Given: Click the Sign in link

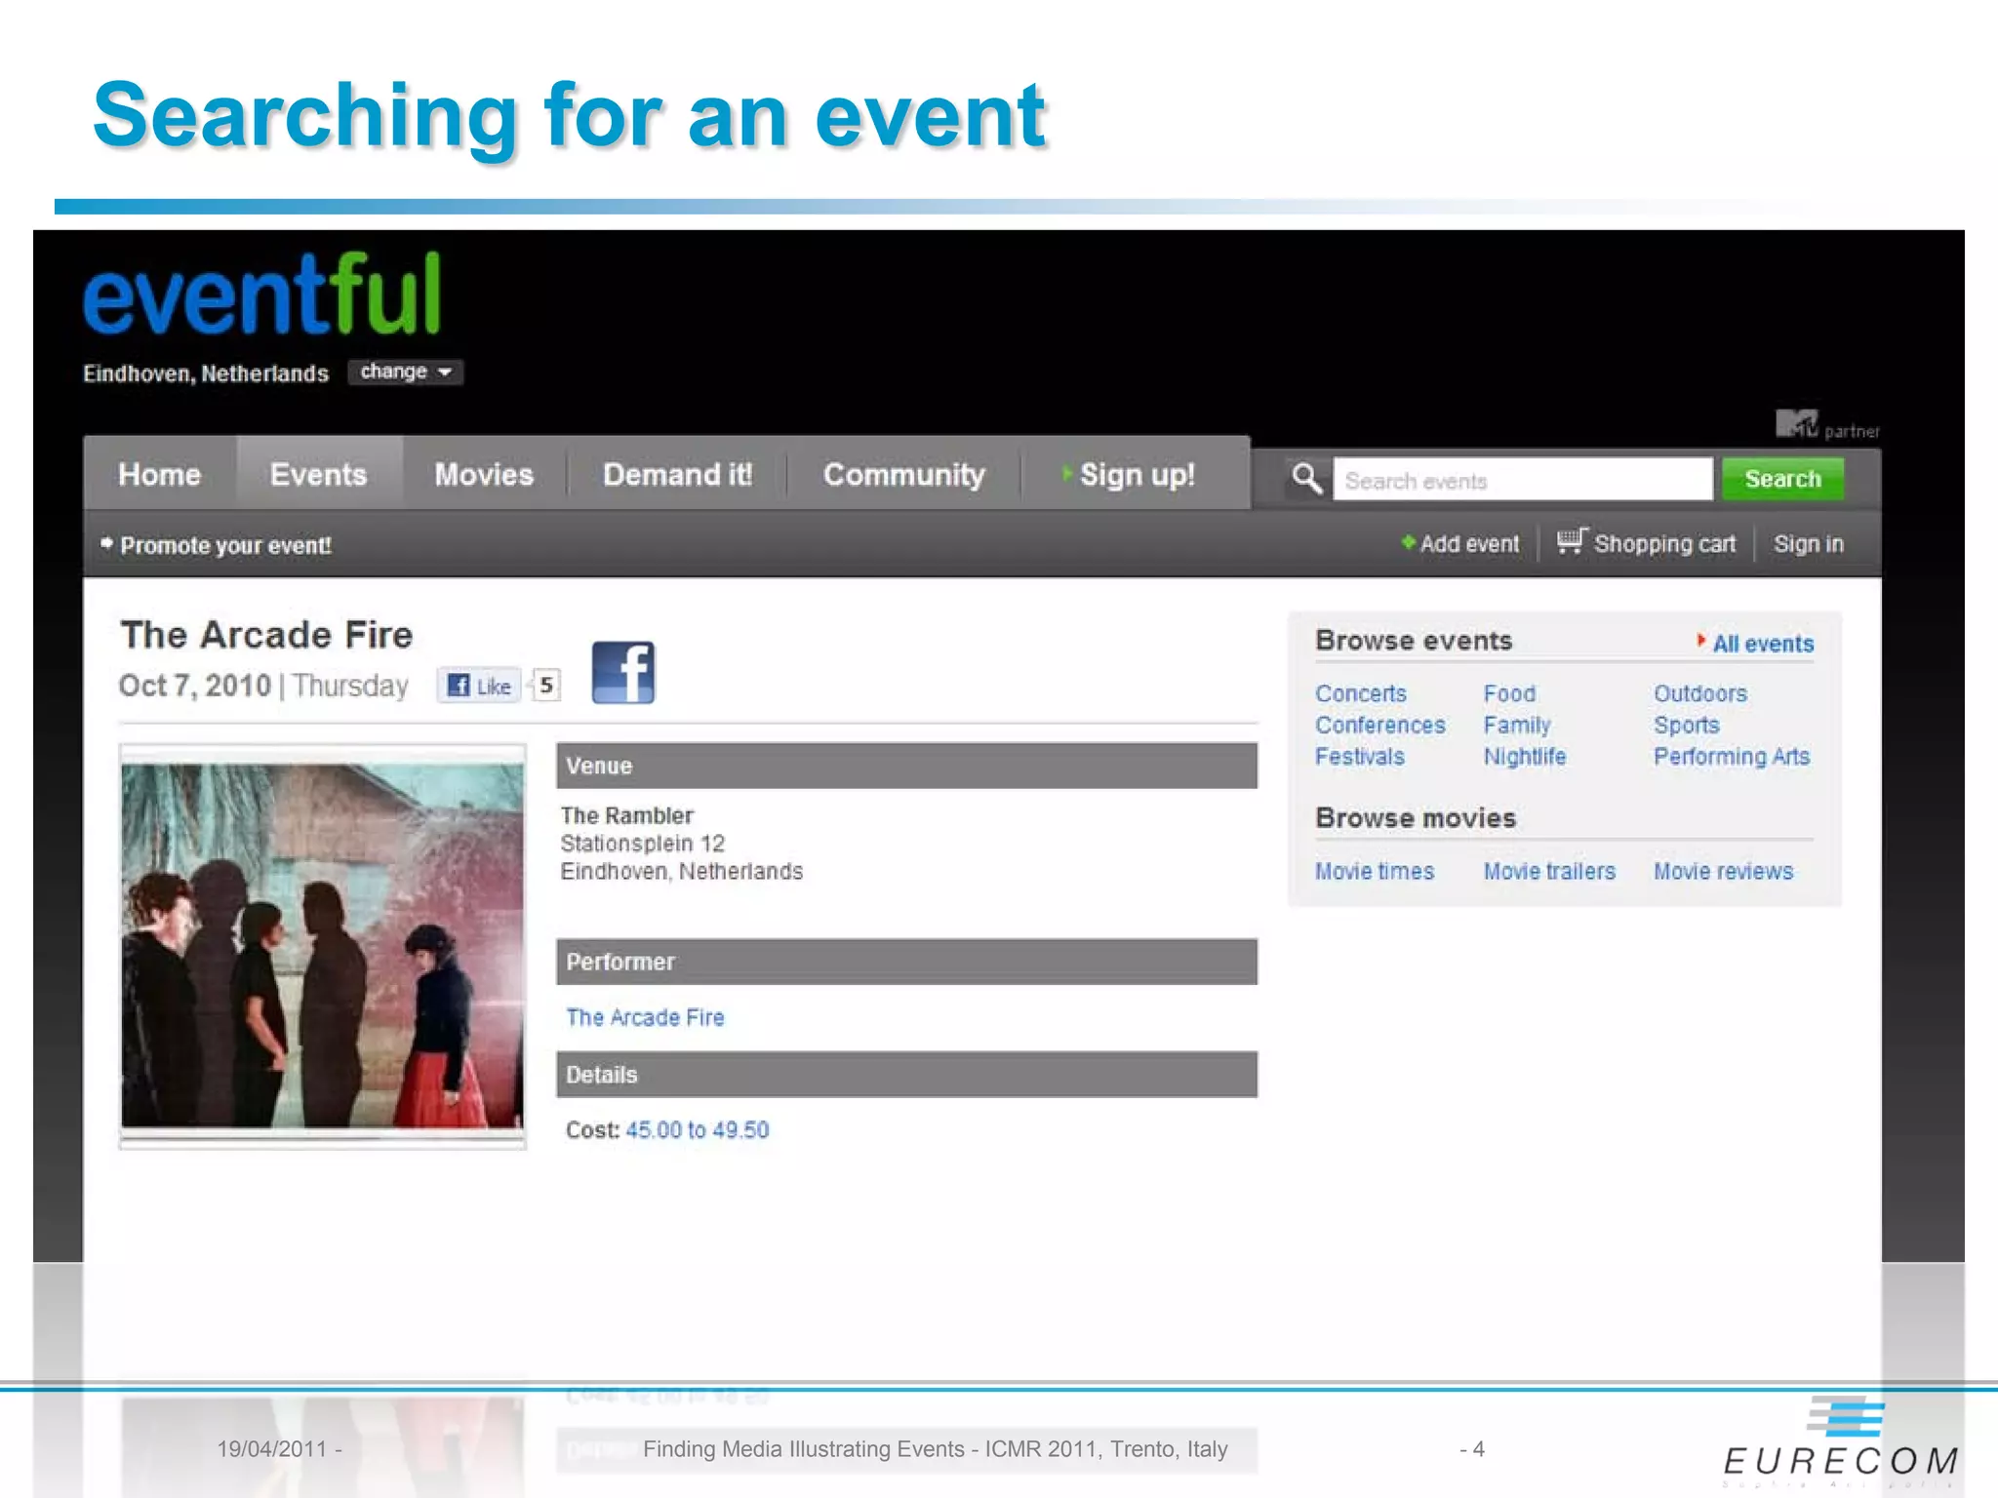Looking at the screenshot, I should point(1808,544).
